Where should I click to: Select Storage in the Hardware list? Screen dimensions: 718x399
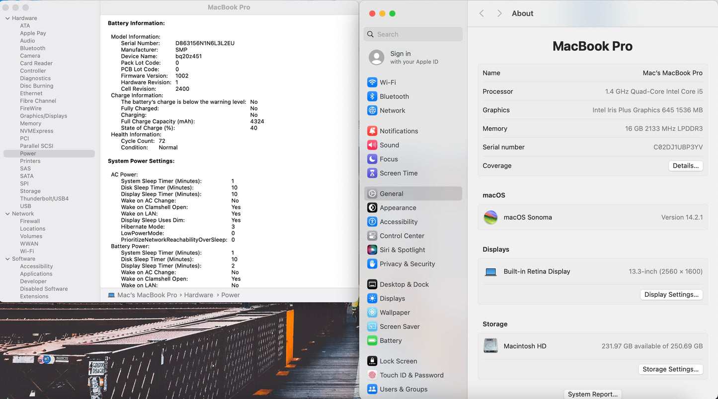(30, 191)
